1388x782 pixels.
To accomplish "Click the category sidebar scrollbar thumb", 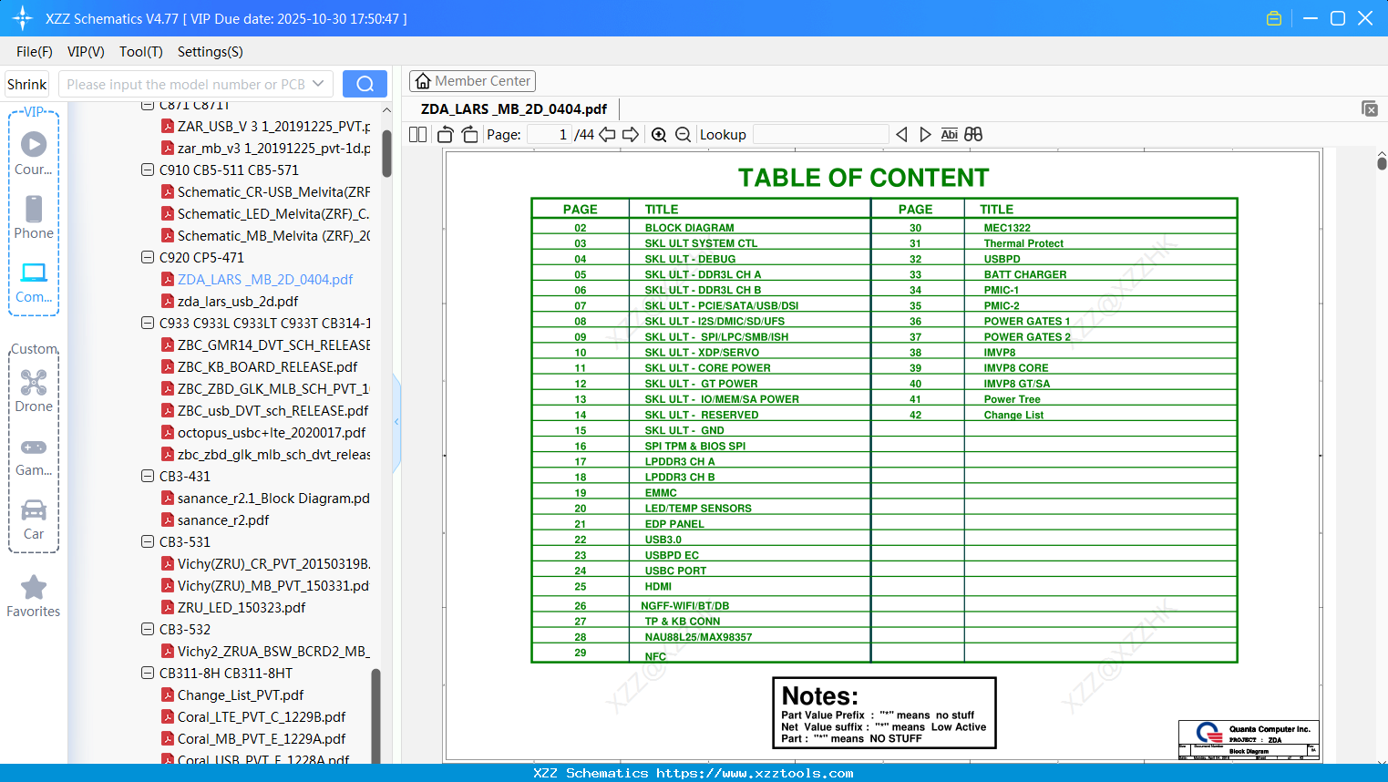I will 375,716.
